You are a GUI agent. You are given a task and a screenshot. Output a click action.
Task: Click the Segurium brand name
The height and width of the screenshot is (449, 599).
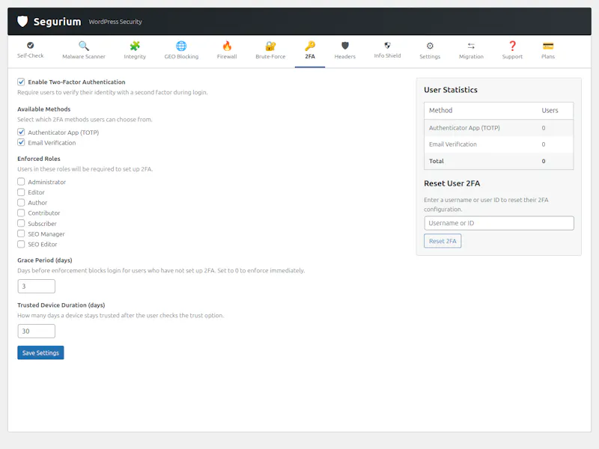tap(58, 22)
